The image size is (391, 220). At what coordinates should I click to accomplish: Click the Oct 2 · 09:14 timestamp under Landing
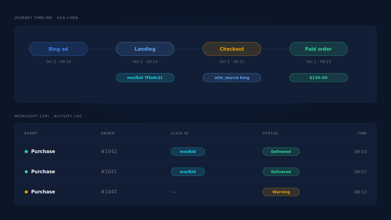(x=145, y=62)
